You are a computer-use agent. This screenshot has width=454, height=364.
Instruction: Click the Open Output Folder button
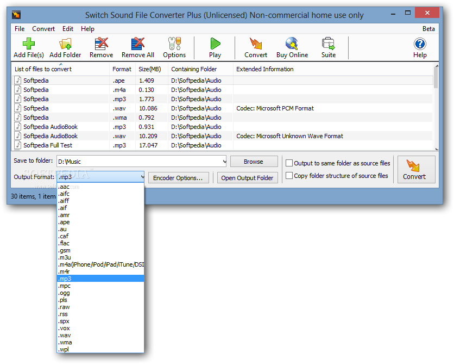pyautogui.click(x=247, y=178)
